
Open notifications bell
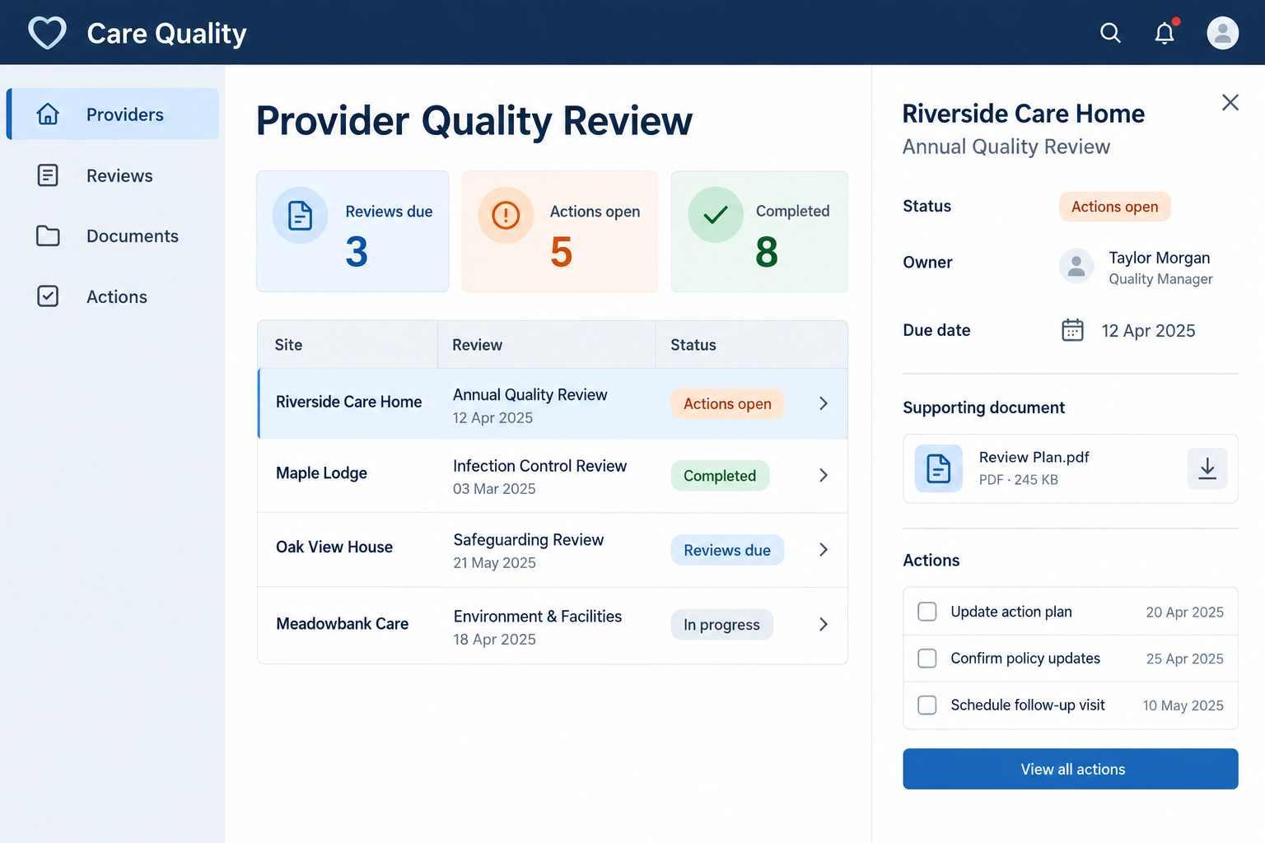click(x=1165, y=33)
